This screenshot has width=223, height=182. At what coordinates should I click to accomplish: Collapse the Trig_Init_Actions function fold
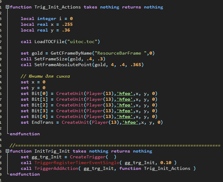click(7, 7)
